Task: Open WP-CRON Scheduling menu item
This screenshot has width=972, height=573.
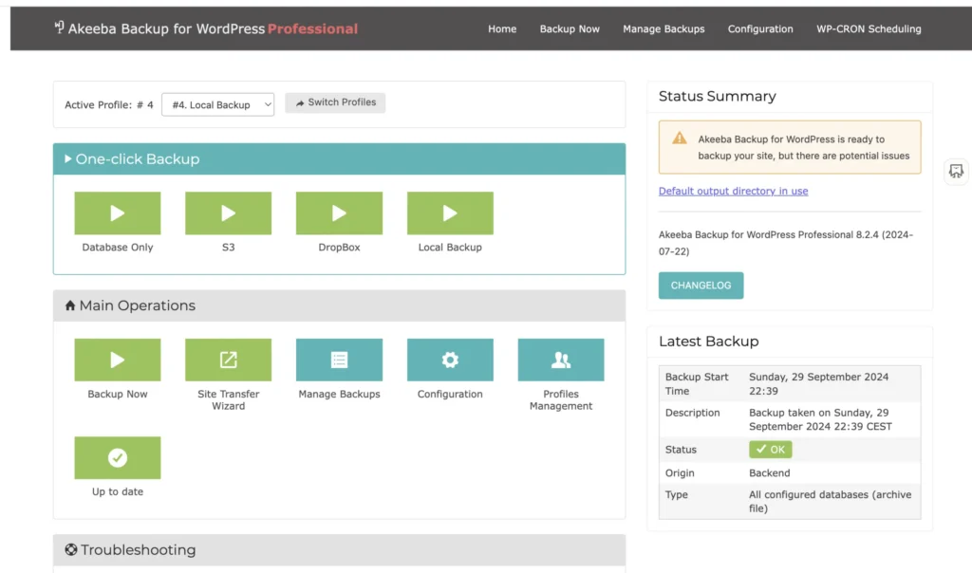Action: (869, 28)
